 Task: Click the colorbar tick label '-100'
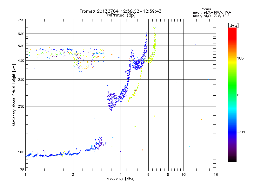(242, 132)
